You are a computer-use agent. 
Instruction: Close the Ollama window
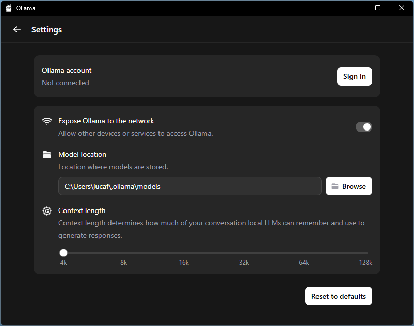401,8
